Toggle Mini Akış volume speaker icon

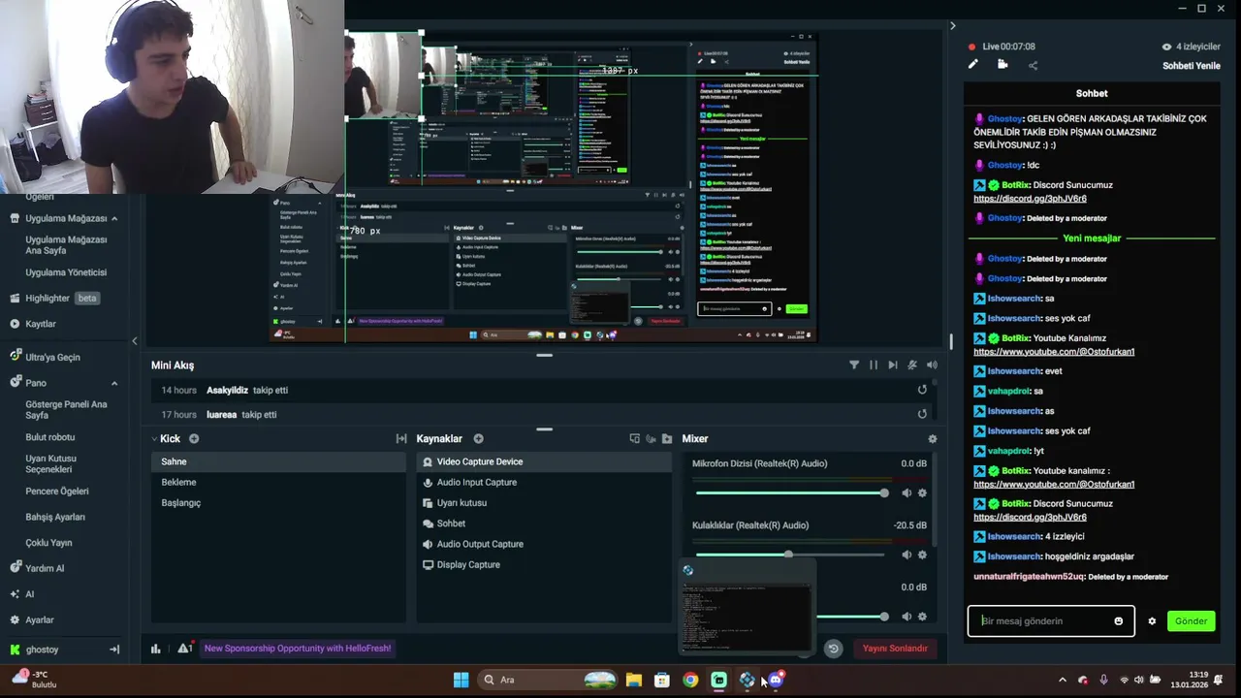coord(932,365)
